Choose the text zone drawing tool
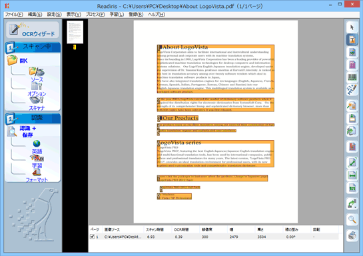The image size is (363, 256). click(352, 39)
